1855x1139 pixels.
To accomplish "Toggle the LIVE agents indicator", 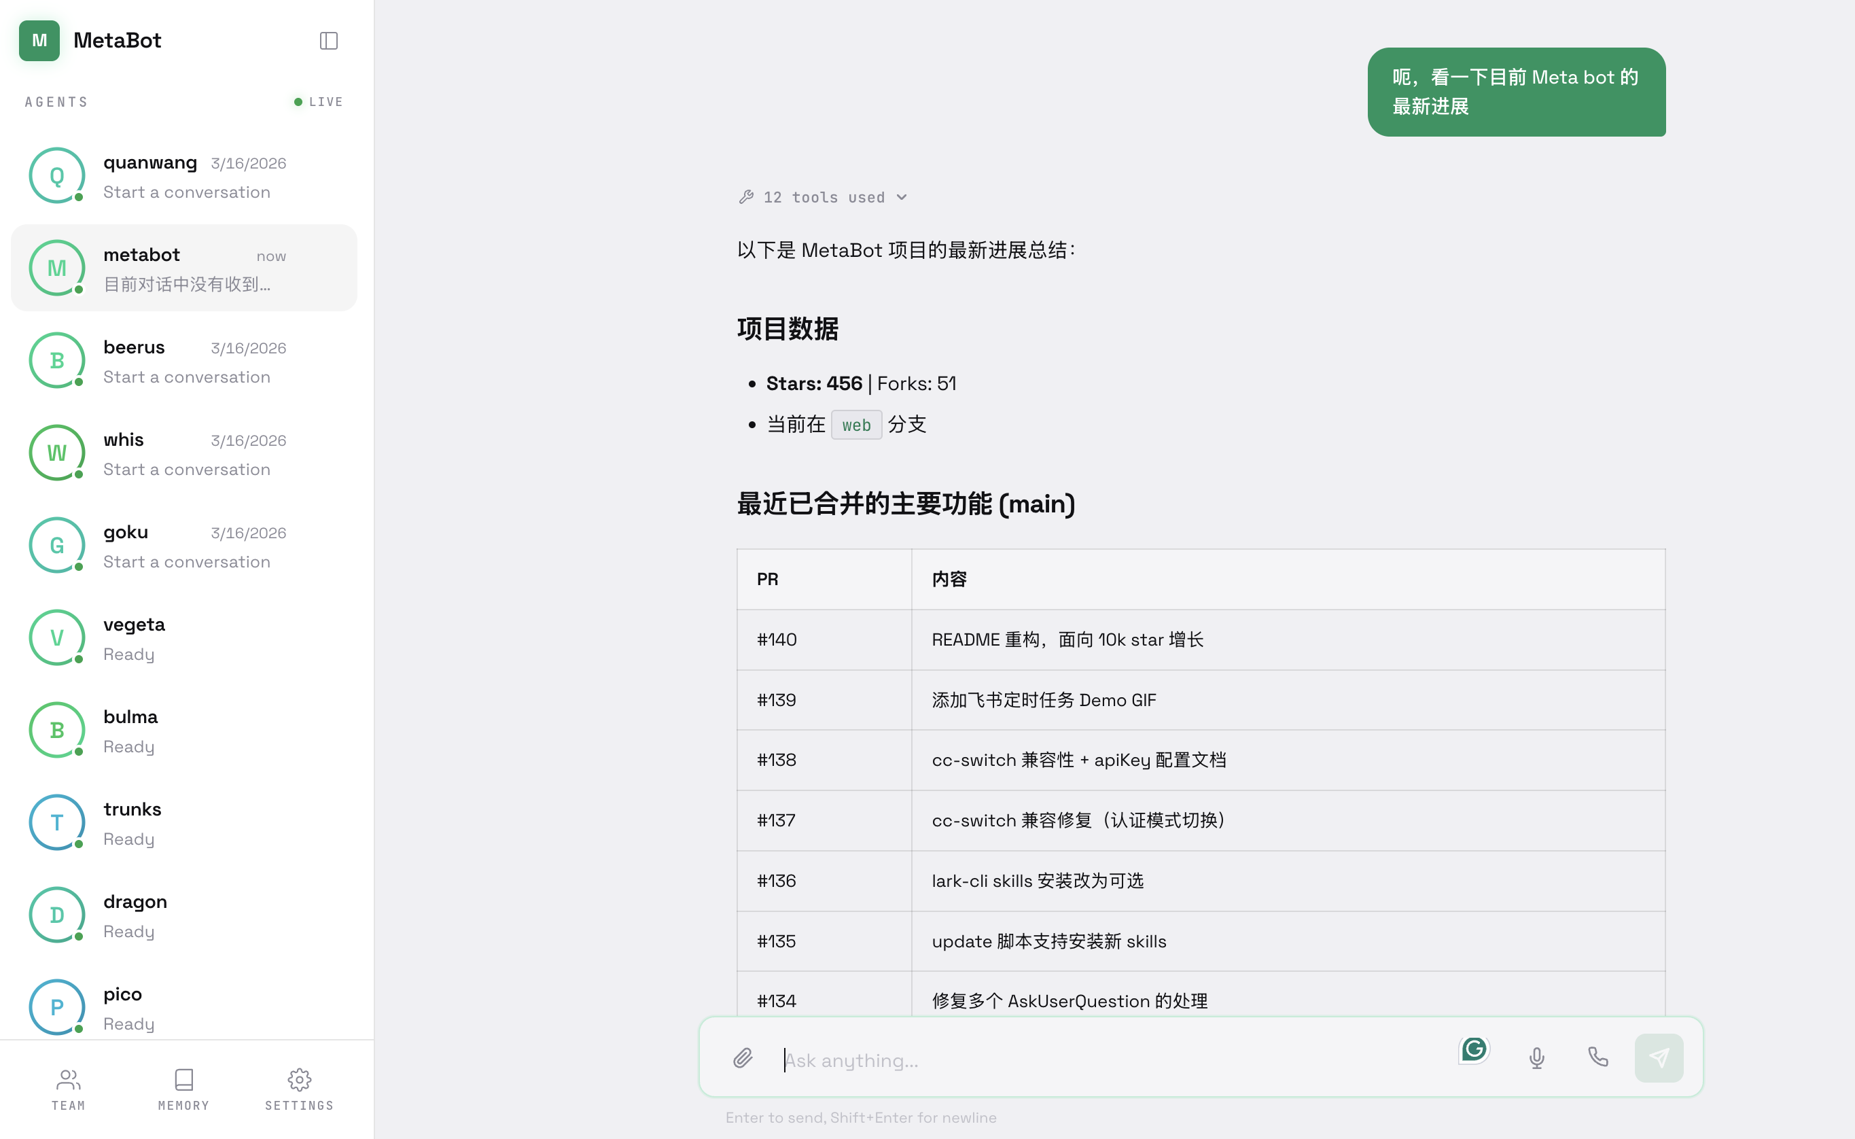I will [x=317, y=101].
